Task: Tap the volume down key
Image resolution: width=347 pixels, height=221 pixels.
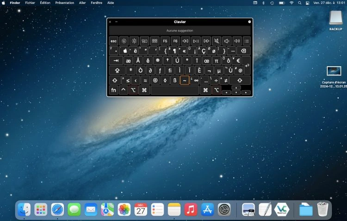Action: tap(227, 41)
